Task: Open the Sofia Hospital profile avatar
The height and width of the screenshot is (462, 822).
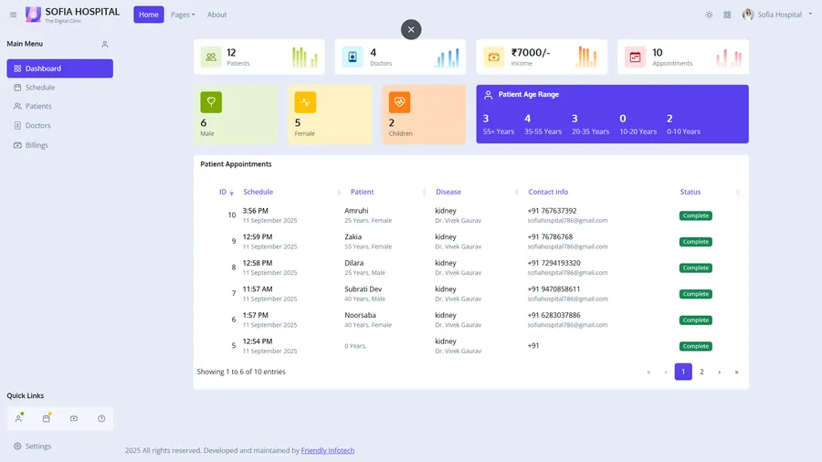Action: point(747,15)
